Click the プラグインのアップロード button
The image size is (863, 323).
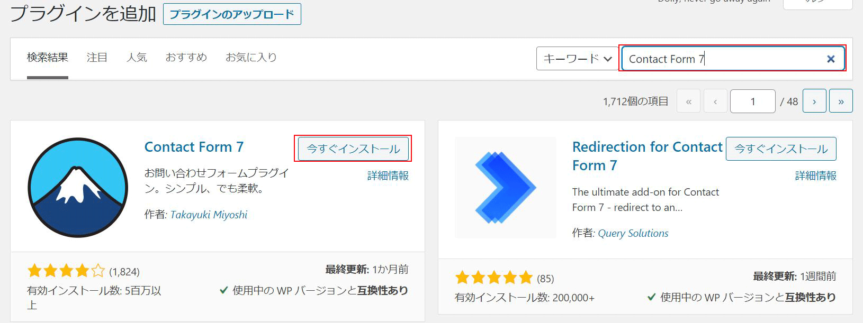pos(232,14)
